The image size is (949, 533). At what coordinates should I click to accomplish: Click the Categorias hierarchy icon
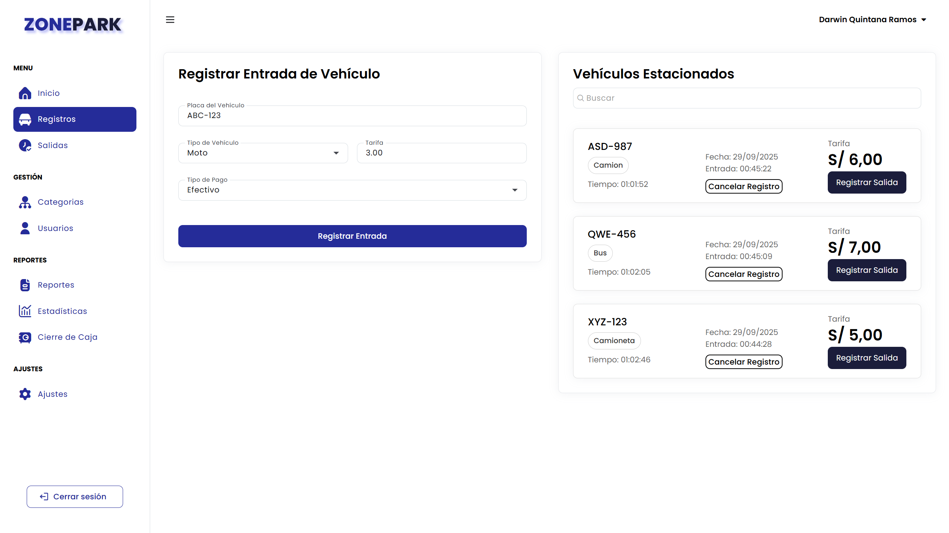coord(25,202)
